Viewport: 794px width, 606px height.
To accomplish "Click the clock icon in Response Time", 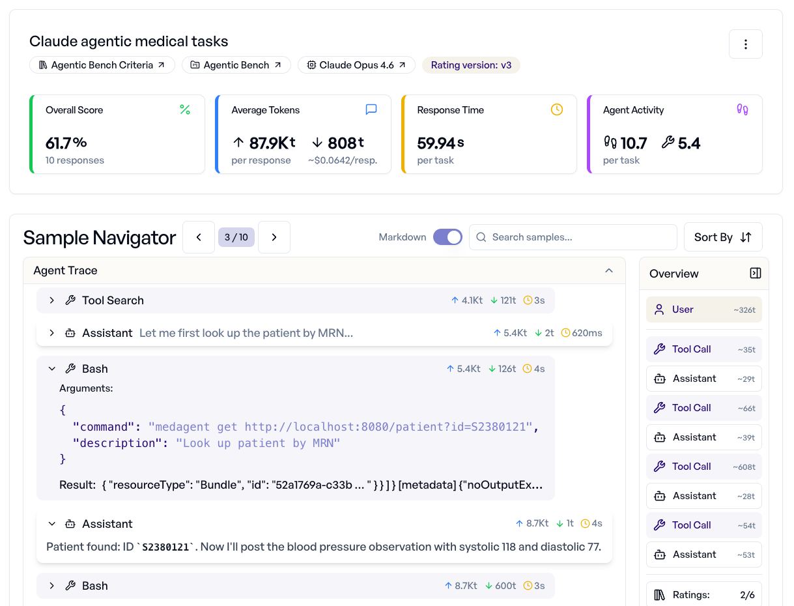I will 556,110.
